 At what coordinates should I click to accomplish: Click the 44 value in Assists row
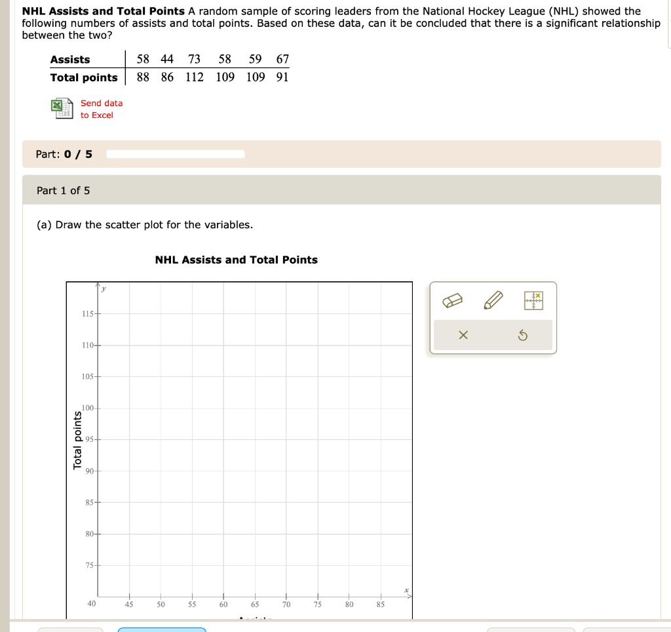pos(167,60)
